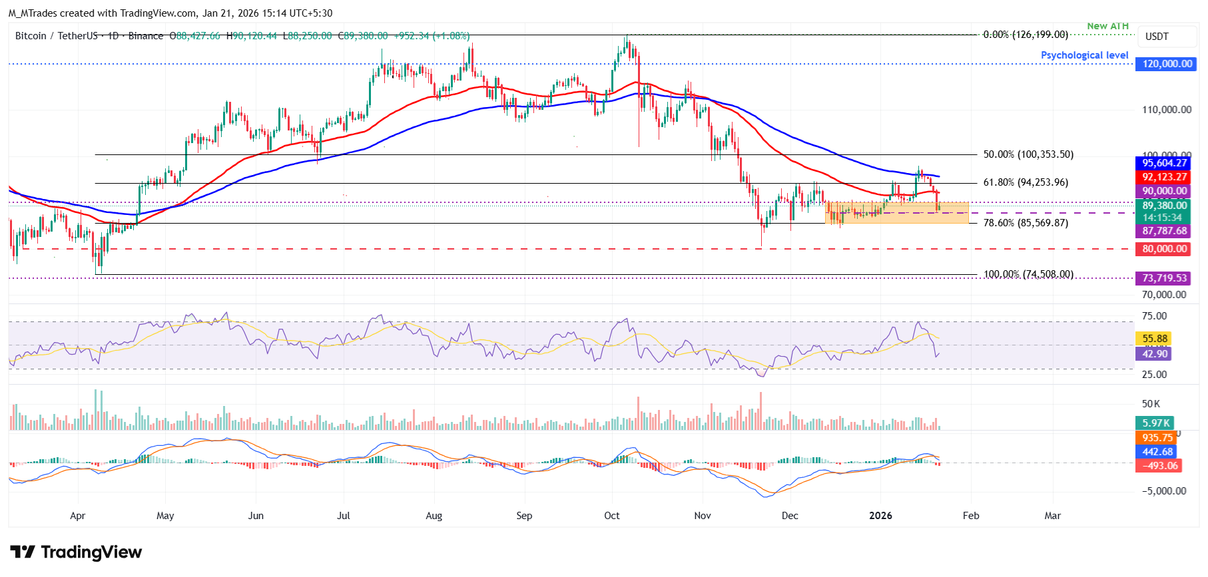Screen dimensions: 1208x577
Task: Open the USDT currency selector
Action: click(x=1157, y=37)
